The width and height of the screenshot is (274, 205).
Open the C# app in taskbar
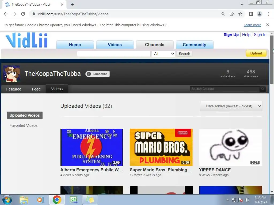click(73, 200)
